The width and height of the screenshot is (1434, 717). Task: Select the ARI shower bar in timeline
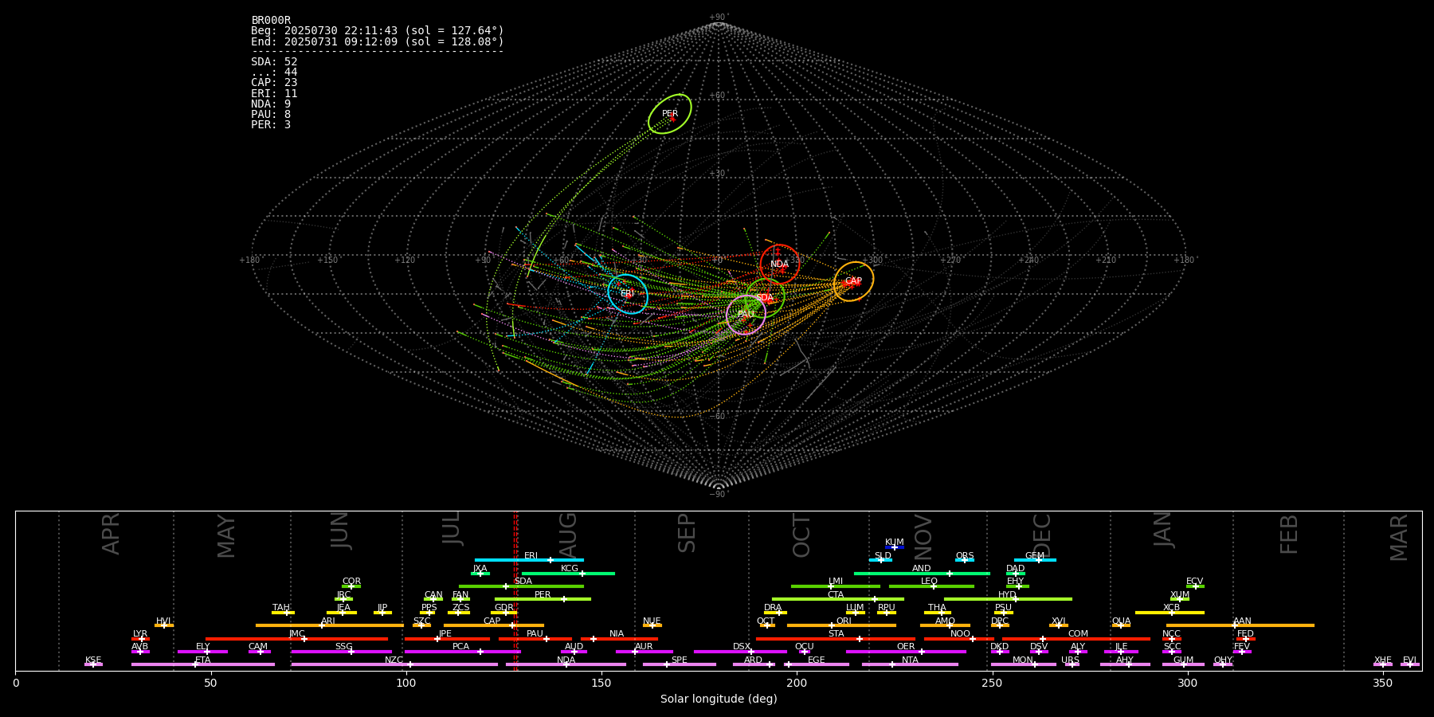(330, 625)
